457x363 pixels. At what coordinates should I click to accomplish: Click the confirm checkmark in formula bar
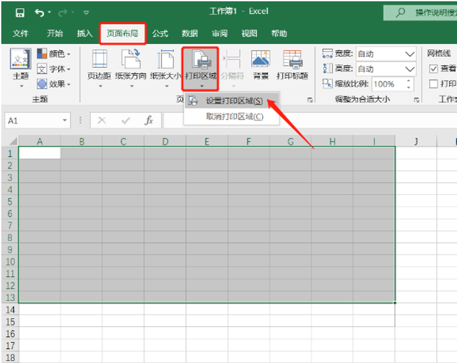[x=125, y=120]
